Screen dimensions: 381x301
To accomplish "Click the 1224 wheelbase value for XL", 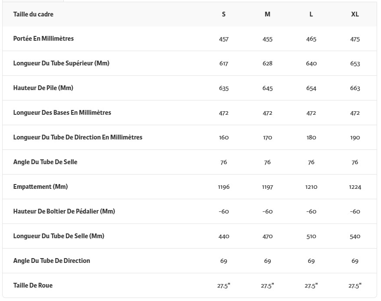I will (355, 187).
